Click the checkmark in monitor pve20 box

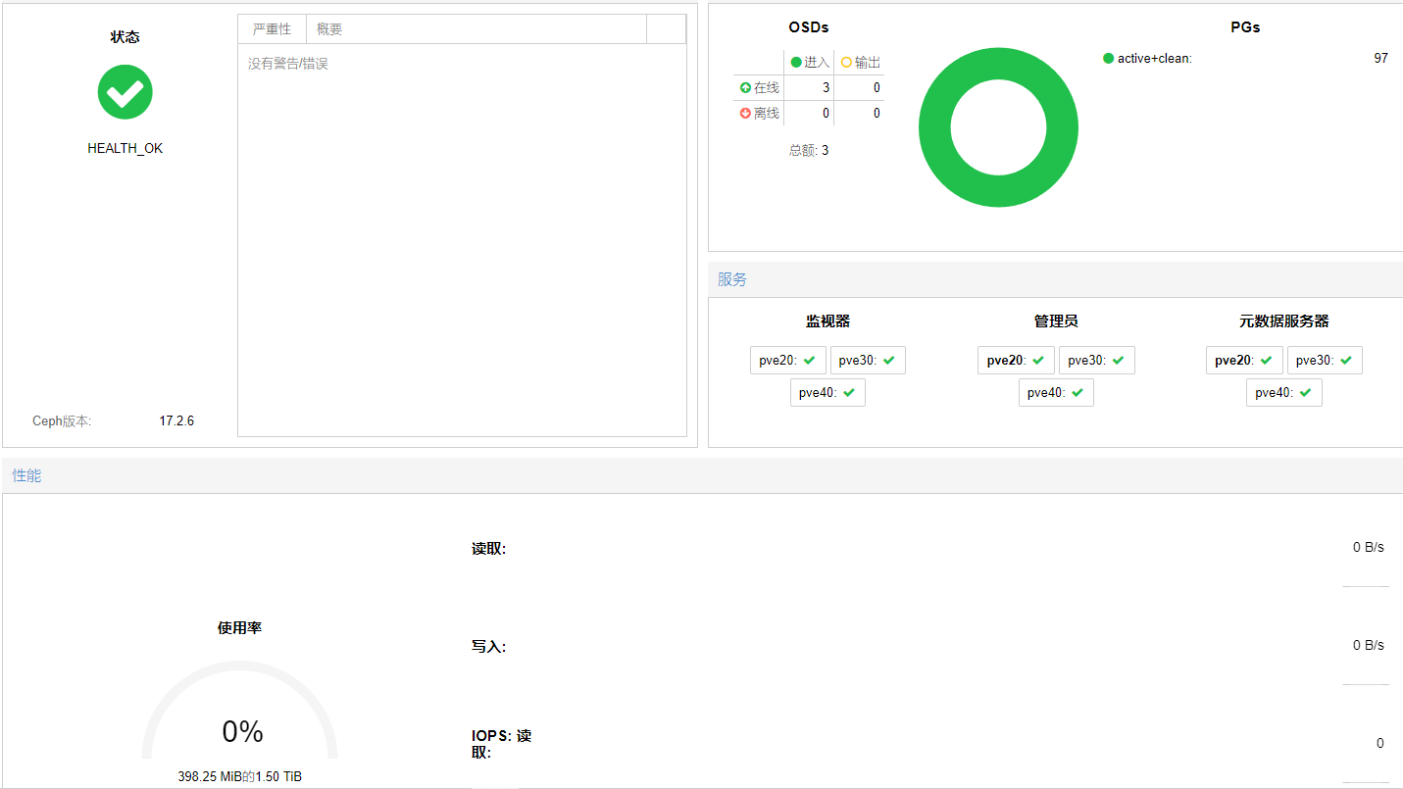tap(810, 360)
